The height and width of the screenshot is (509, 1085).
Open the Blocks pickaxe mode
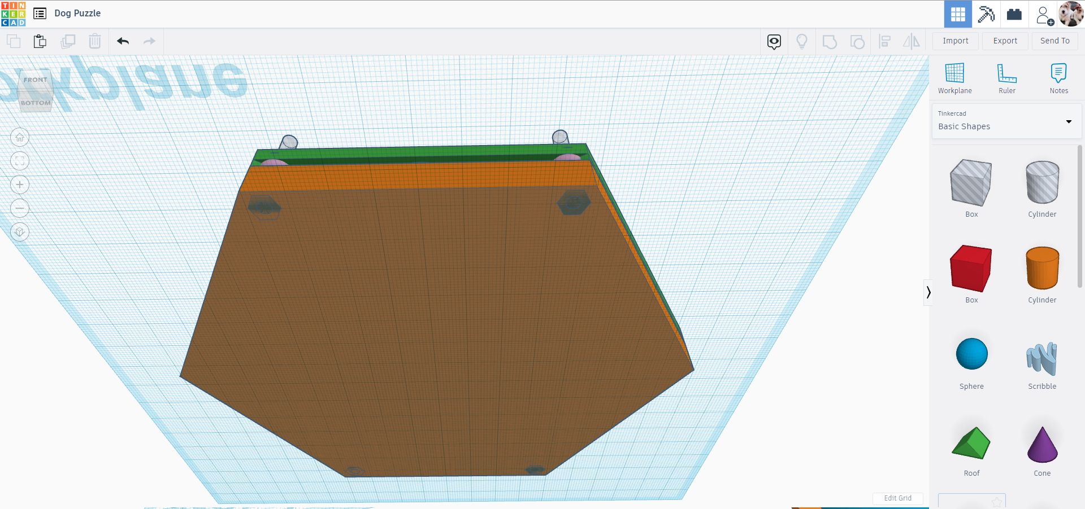pyautogui.click(x=986, y=14)
